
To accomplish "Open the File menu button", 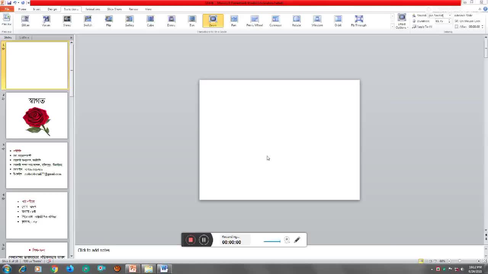I will [7, 9].
